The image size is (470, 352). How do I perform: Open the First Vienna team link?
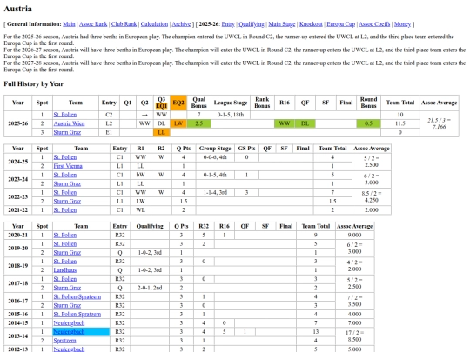[x=68, y=166]
